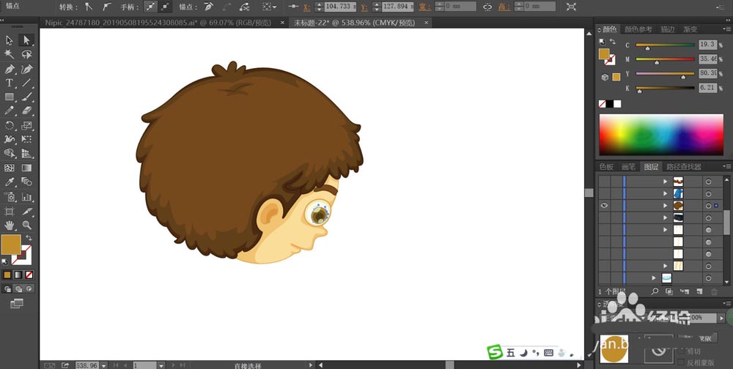Select the Symbol Sprayer tool

coord(10,197)
